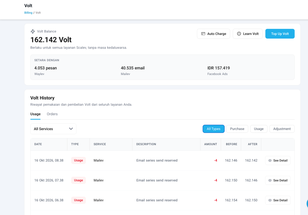Open the All Services dropdown

coord(53,129)
